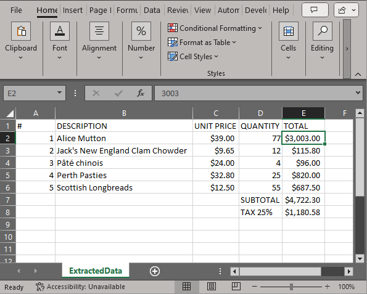Select the TAX 25% cell
Image resolution: width=367 pixels, height=294 pixels.
(260, 213)
